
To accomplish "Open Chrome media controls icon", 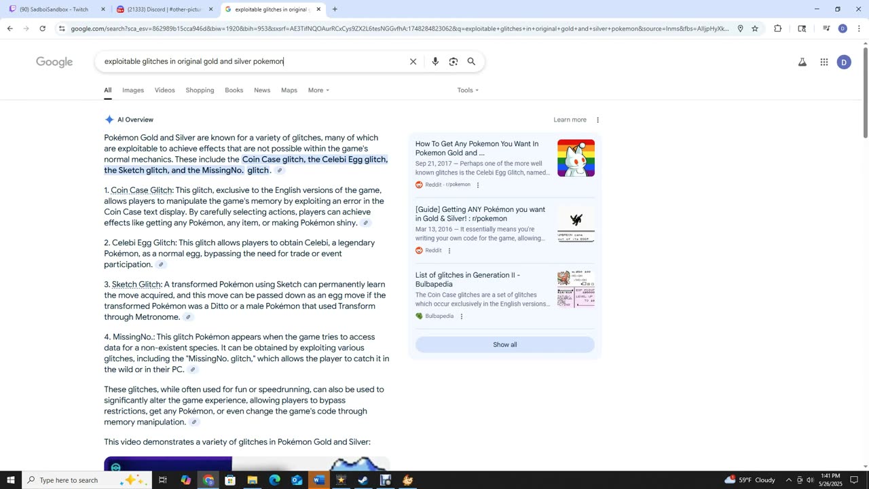I will coord(826,29).
